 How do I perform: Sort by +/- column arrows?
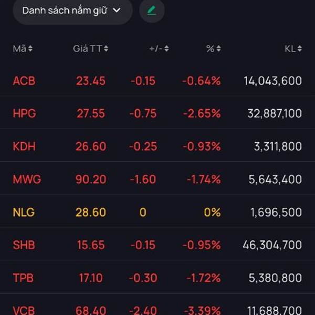pyautogui.click(x=166, y=49)
